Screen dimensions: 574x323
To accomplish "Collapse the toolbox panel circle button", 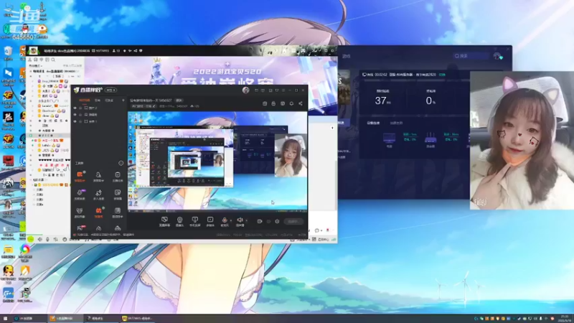I will coord(121,163).
